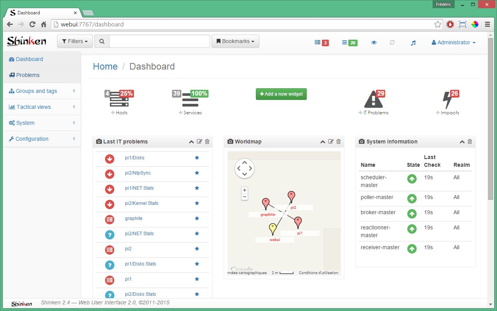Click the map pan control
Screen dimensions: 497x311
click(245, 168)
